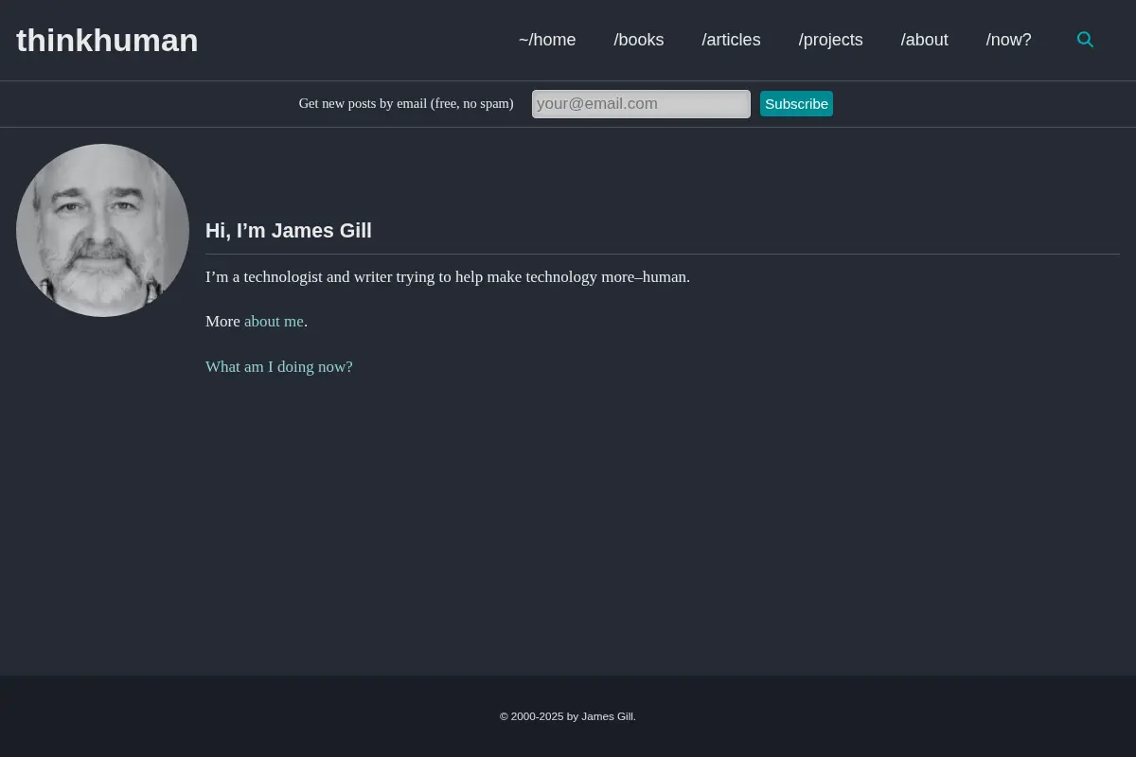The image size is (1136, 757).
Task: Click the "Hi, I'm James Gill" heading
Action: 289,231
